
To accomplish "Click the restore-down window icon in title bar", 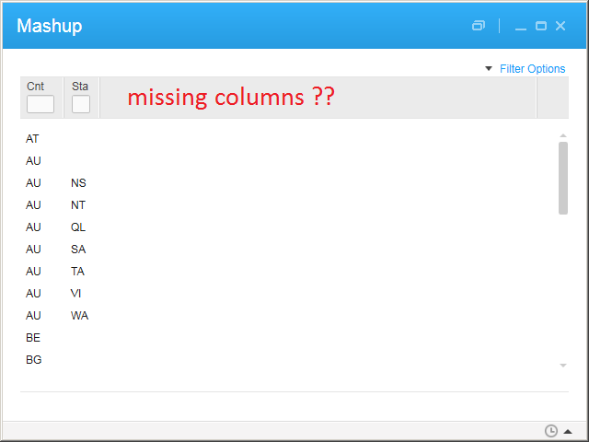I will [x=478, y=26].
